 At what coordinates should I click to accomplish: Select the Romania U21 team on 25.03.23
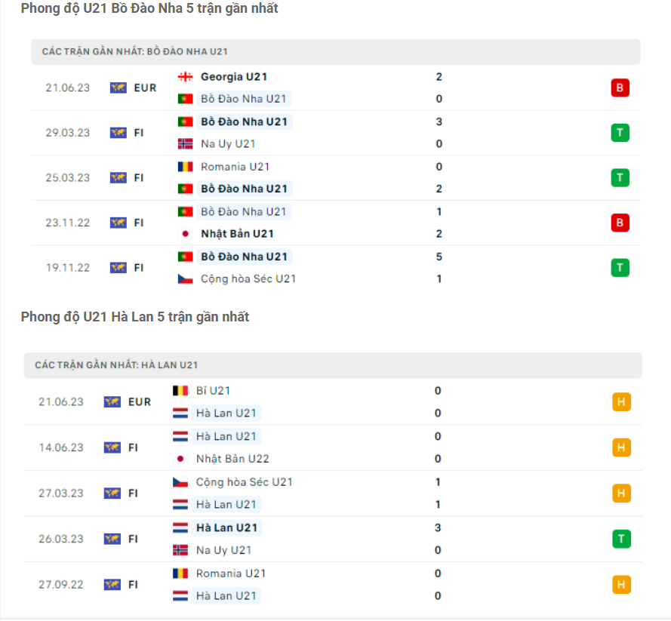(x=235, y=167)
